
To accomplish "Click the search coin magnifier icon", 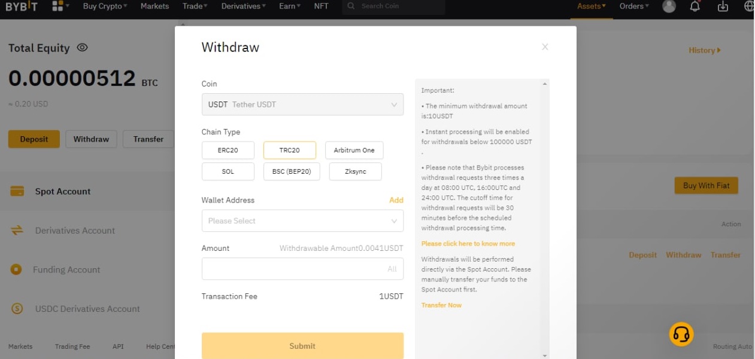I will [350, 7].
